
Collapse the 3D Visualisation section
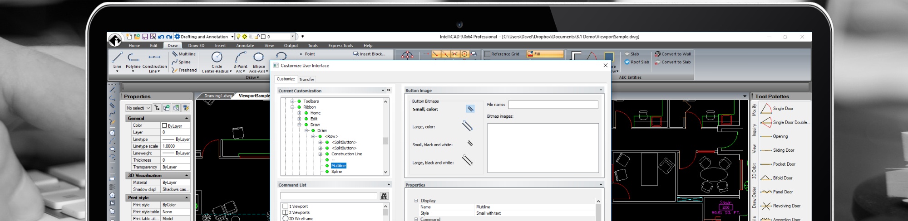pyautogui.click(x=186, y=175)
